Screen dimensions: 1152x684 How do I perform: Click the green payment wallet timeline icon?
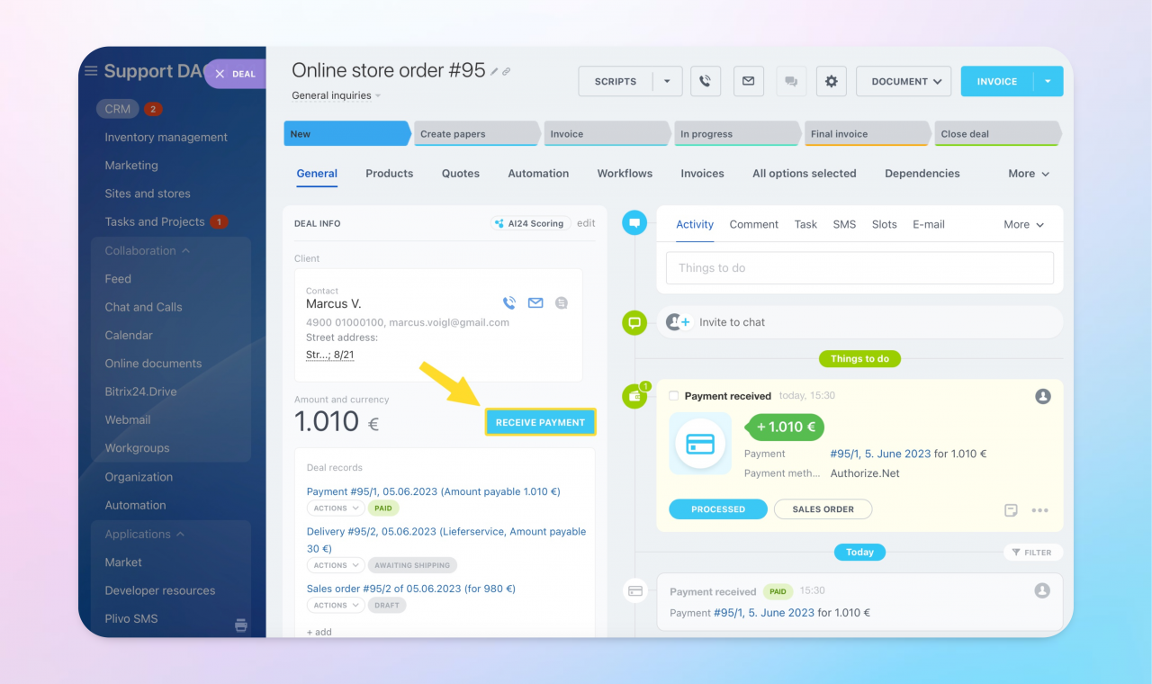coord(634,396)
